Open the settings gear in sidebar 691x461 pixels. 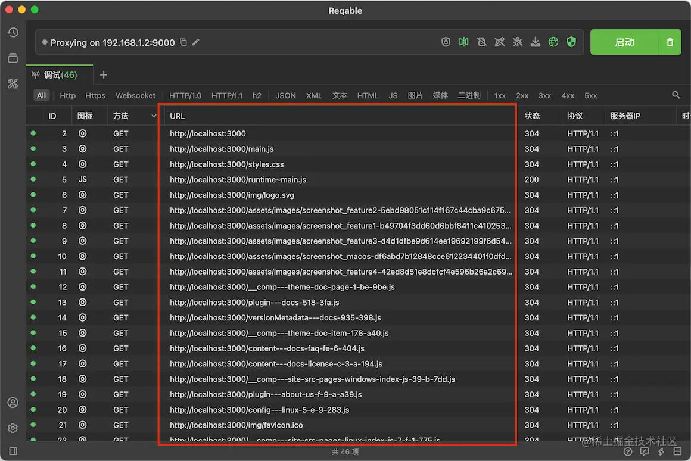pyautogui.click(x=13, y=428)
